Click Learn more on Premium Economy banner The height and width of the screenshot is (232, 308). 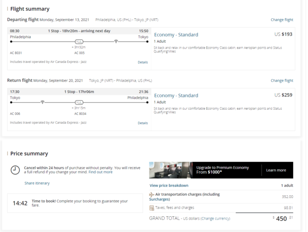[276, 170]
